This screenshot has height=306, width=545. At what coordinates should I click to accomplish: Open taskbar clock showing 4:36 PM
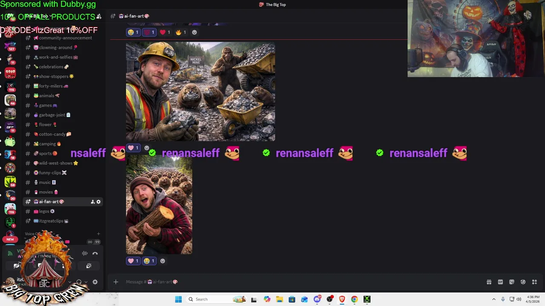[533, 299]
